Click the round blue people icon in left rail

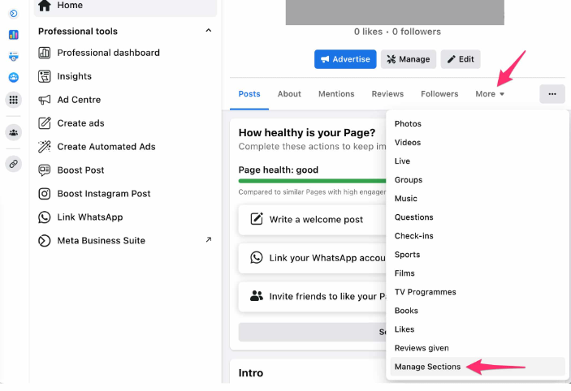[x=14, y=78]
